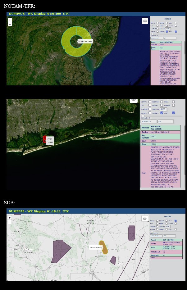Open altitude dropdown beside NEXRAD in 01:18:22 display
The width and height of the screenshot is (187, 290).
click(x=169, y=236)
